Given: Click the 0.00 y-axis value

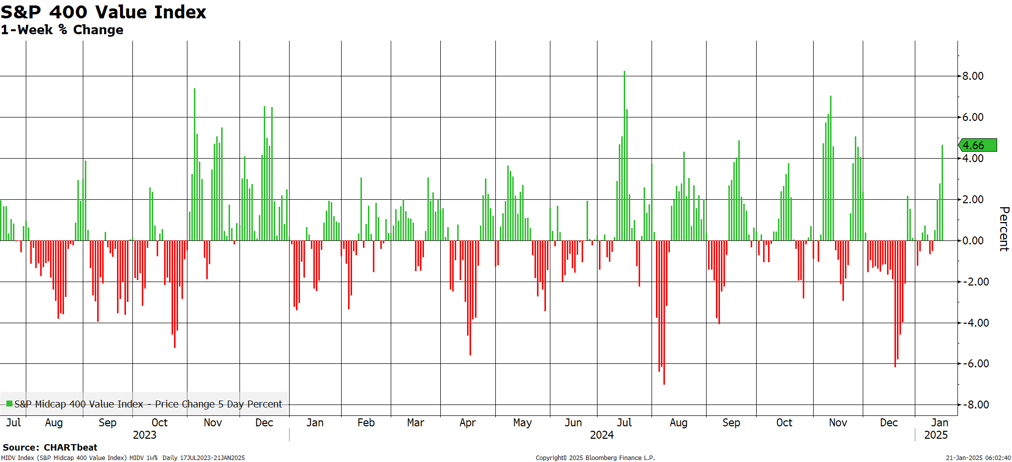Looking at the screenshot, I should 973,240.
